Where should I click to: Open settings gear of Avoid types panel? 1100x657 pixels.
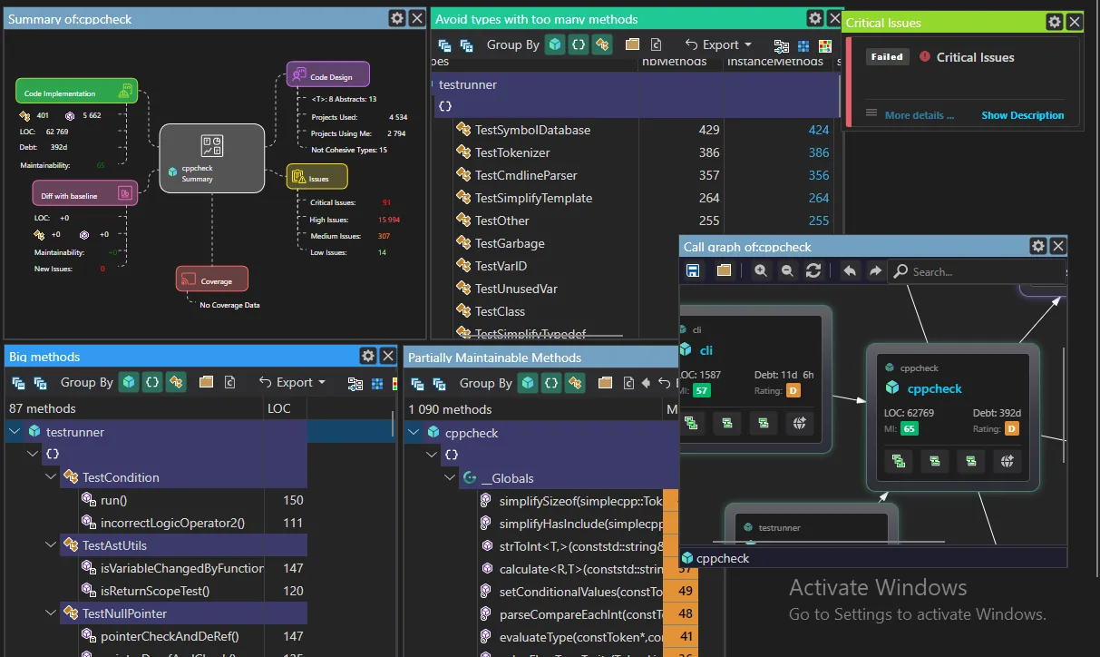click(815, 18)
